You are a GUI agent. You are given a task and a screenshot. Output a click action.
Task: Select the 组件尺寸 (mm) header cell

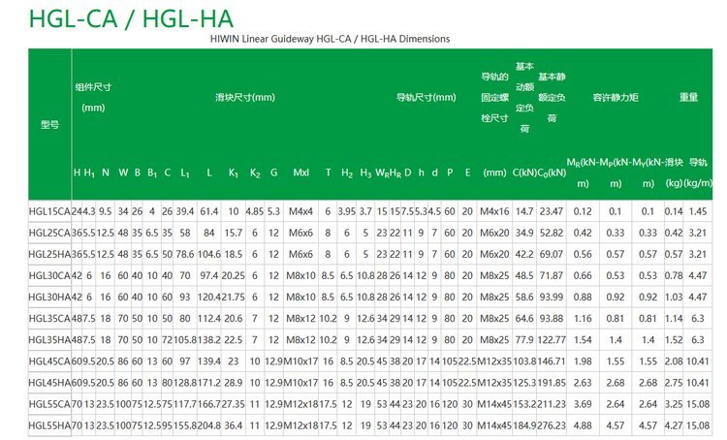click(93, 97)
